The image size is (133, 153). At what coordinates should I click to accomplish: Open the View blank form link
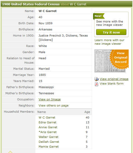[x=112, y=84]
